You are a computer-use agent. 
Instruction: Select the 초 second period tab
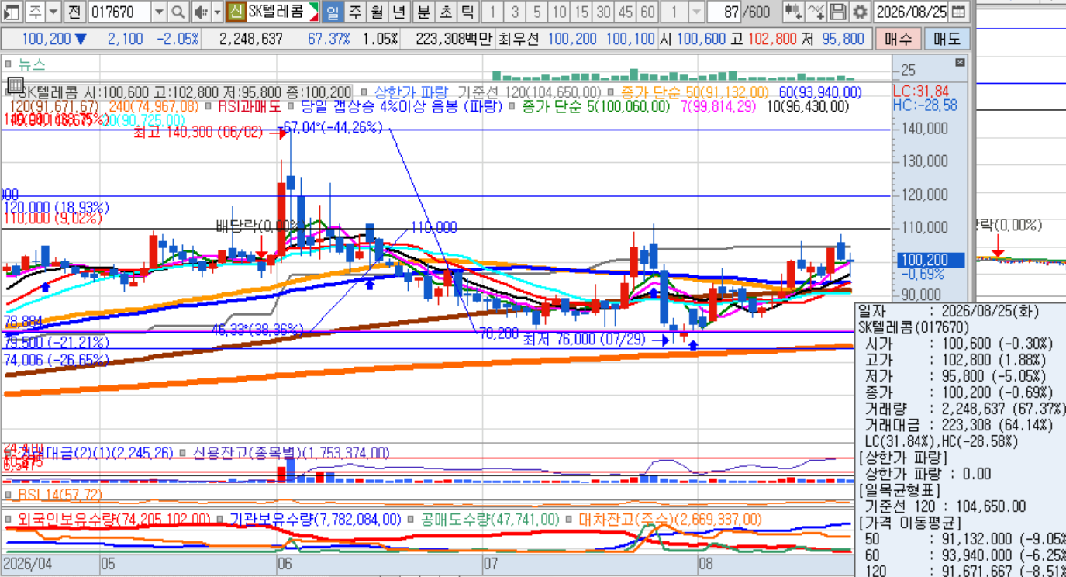coord(446,12)
